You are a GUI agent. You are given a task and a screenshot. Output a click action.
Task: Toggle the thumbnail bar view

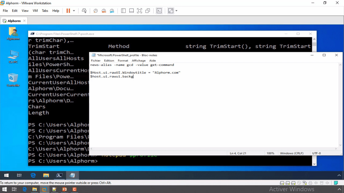coord(131,11)
